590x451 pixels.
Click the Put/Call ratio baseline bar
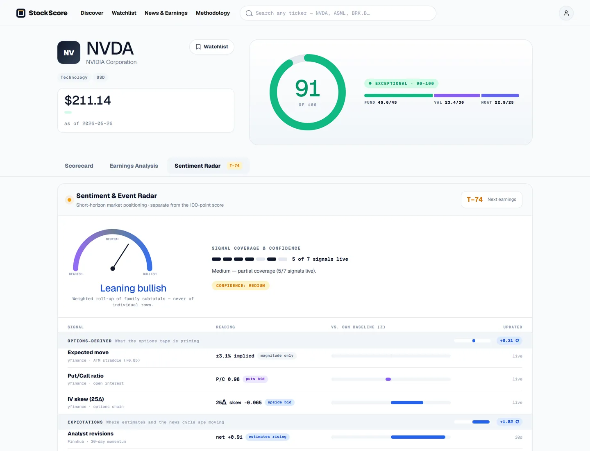(391, 379)
